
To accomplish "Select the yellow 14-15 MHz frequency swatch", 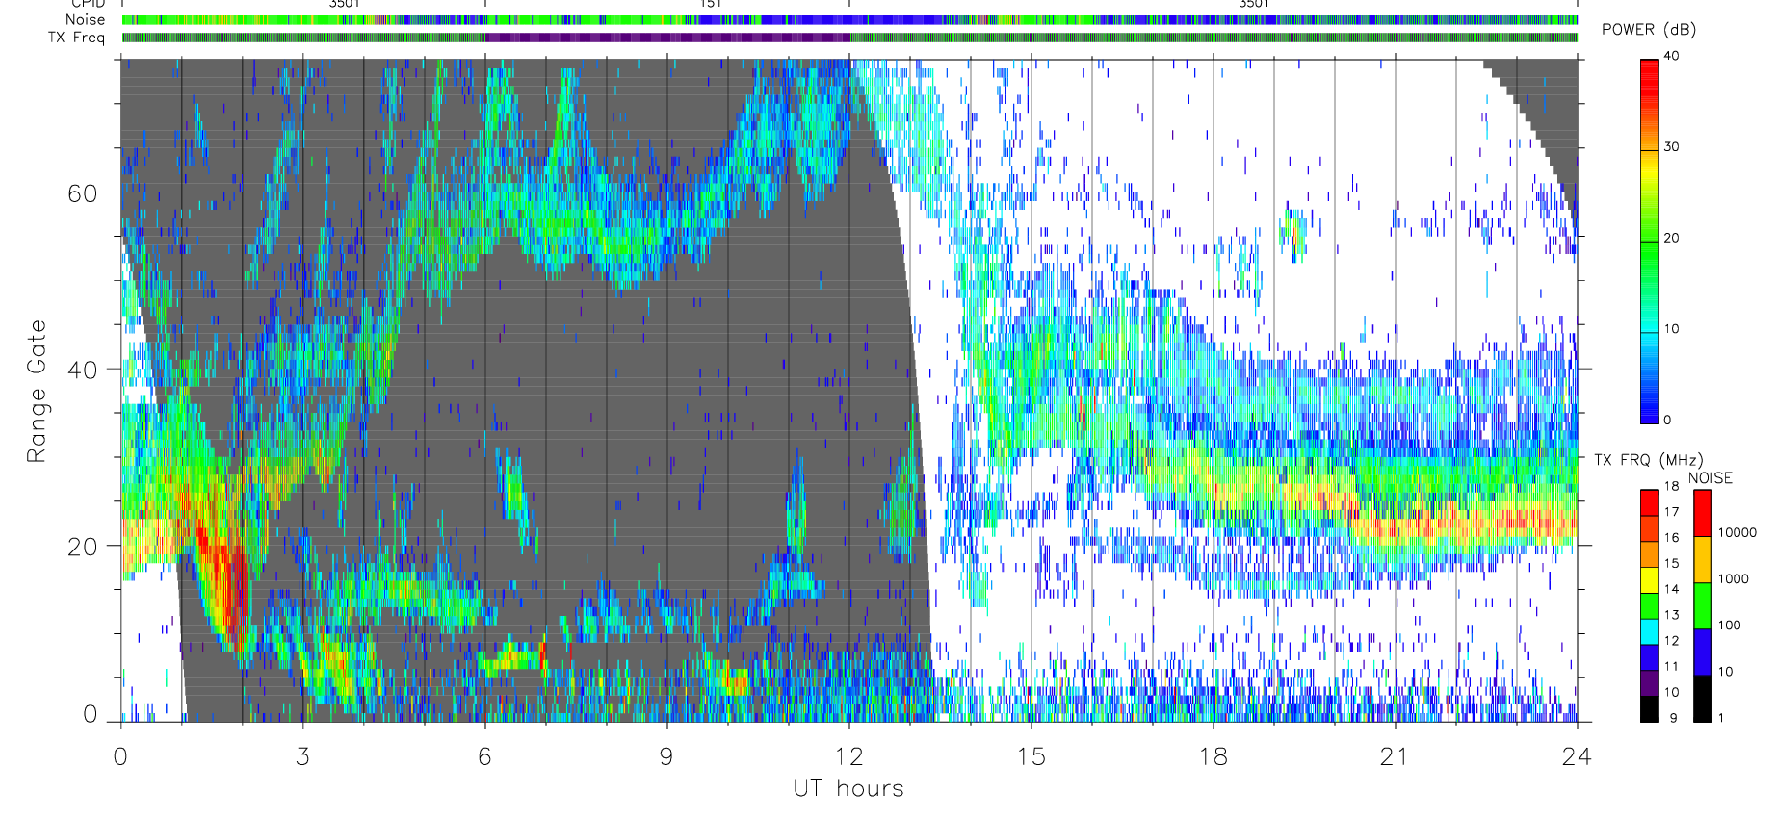I will (x=1650, y=580).
